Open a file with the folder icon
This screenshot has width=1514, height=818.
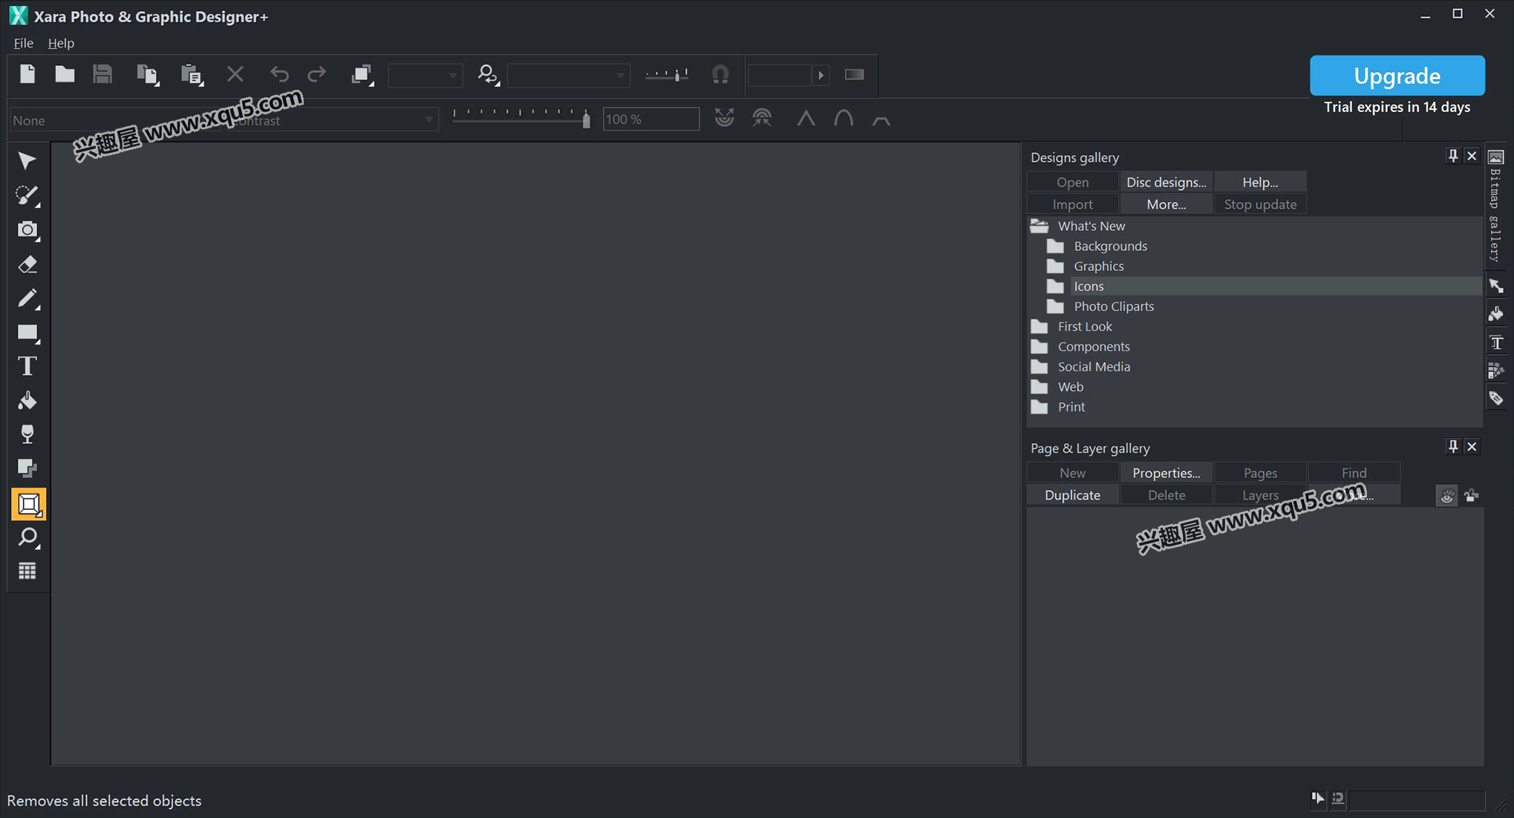click(65, 74)
